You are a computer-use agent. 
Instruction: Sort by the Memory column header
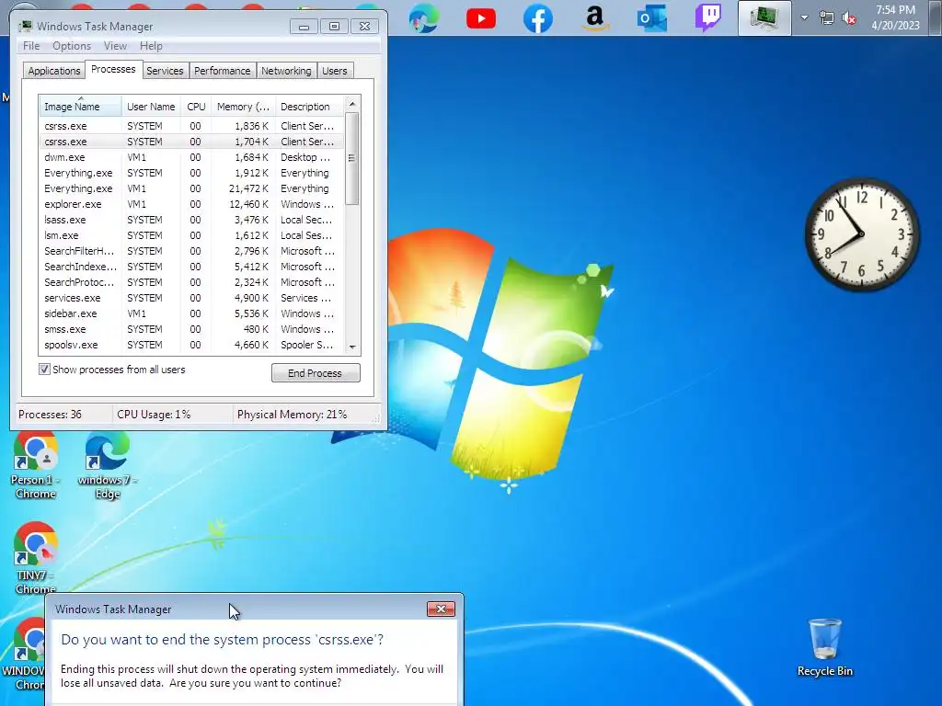click(243, 107)
